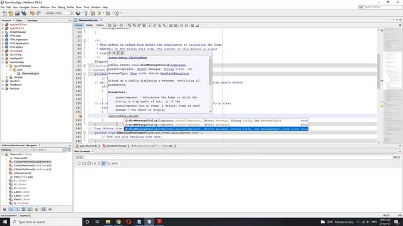Click the smartphone size icon in Web Browser toolbar
The width and height of the screenshot is (403, 226).
click(99, 163)
